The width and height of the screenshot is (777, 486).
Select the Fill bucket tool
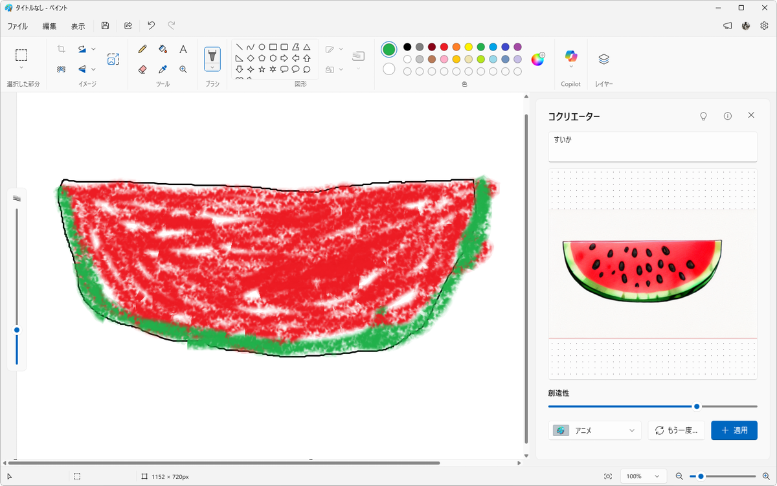[x=163, y=49]
